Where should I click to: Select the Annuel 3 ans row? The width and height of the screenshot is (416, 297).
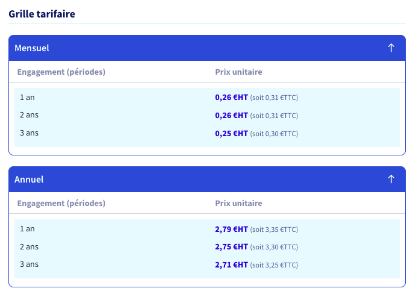click(207, 264)
